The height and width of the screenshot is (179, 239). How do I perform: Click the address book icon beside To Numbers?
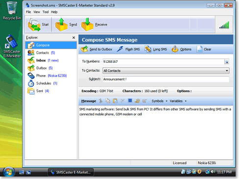pyautogui.click(x=226, y=62)
